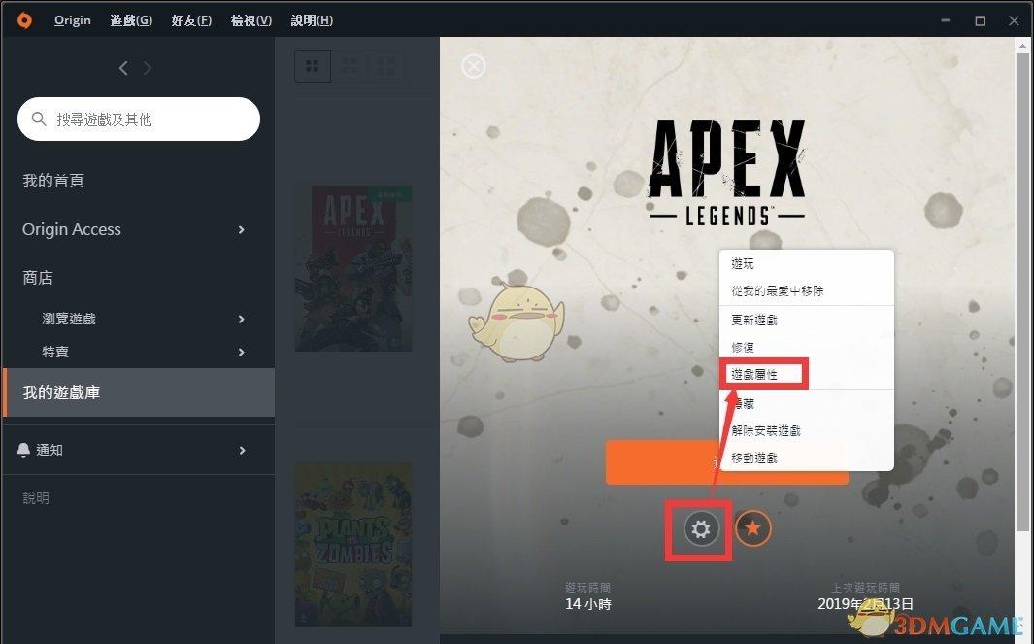Viewport: 1034px width, 644px height.
Task: Click the vertical scrollbar on right edge
Action: pos(1023,290)
